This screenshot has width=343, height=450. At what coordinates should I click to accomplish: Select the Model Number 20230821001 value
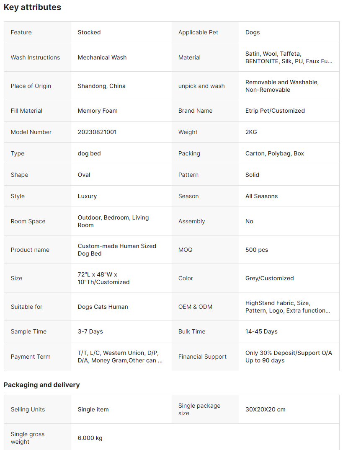point(97,132)
